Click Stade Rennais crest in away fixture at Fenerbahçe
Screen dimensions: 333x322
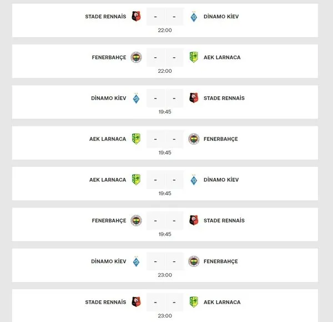click(194, 221)
